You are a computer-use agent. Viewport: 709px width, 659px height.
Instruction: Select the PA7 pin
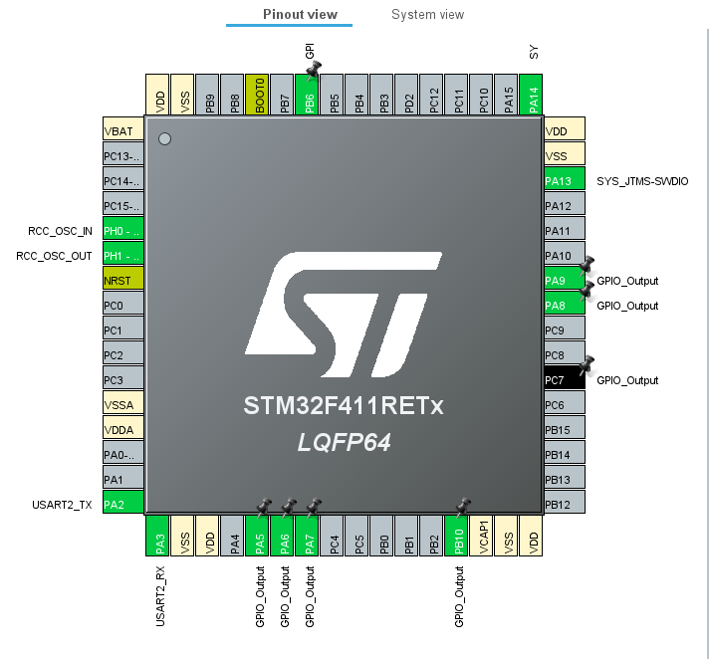[307, 536]
